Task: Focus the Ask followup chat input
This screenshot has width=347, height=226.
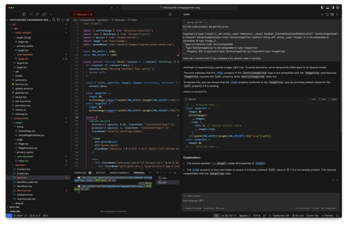Action: 261,201
